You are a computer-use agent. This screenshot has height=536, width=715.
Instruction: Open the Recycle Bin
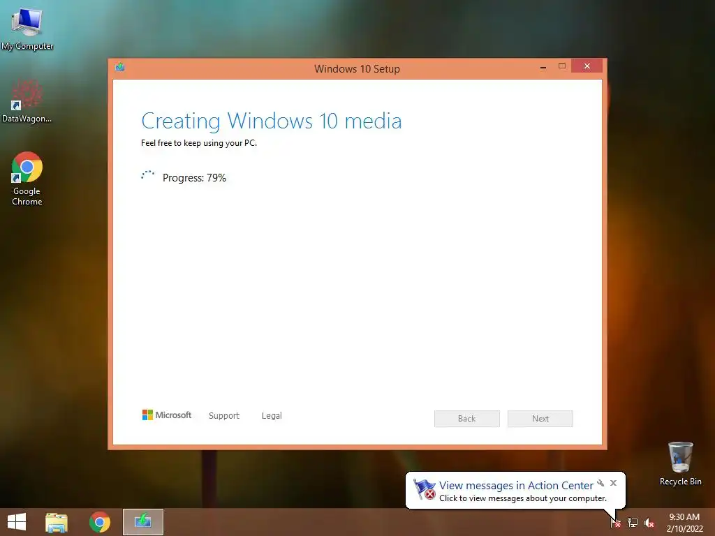tap(680, 463)
